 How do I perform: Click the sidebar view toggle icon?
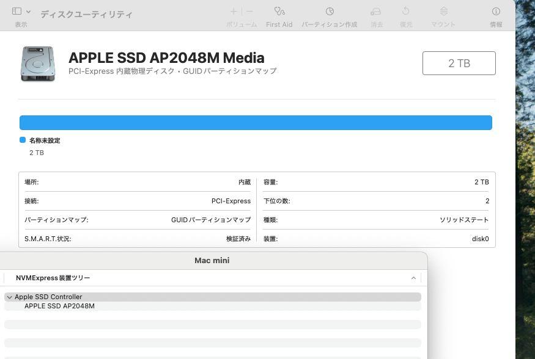17,11
